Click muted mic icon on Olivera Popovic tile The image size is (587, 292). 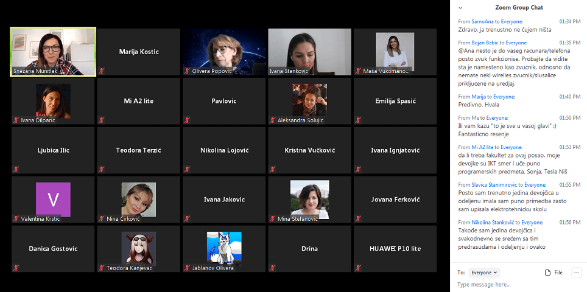tap(188, 71)
